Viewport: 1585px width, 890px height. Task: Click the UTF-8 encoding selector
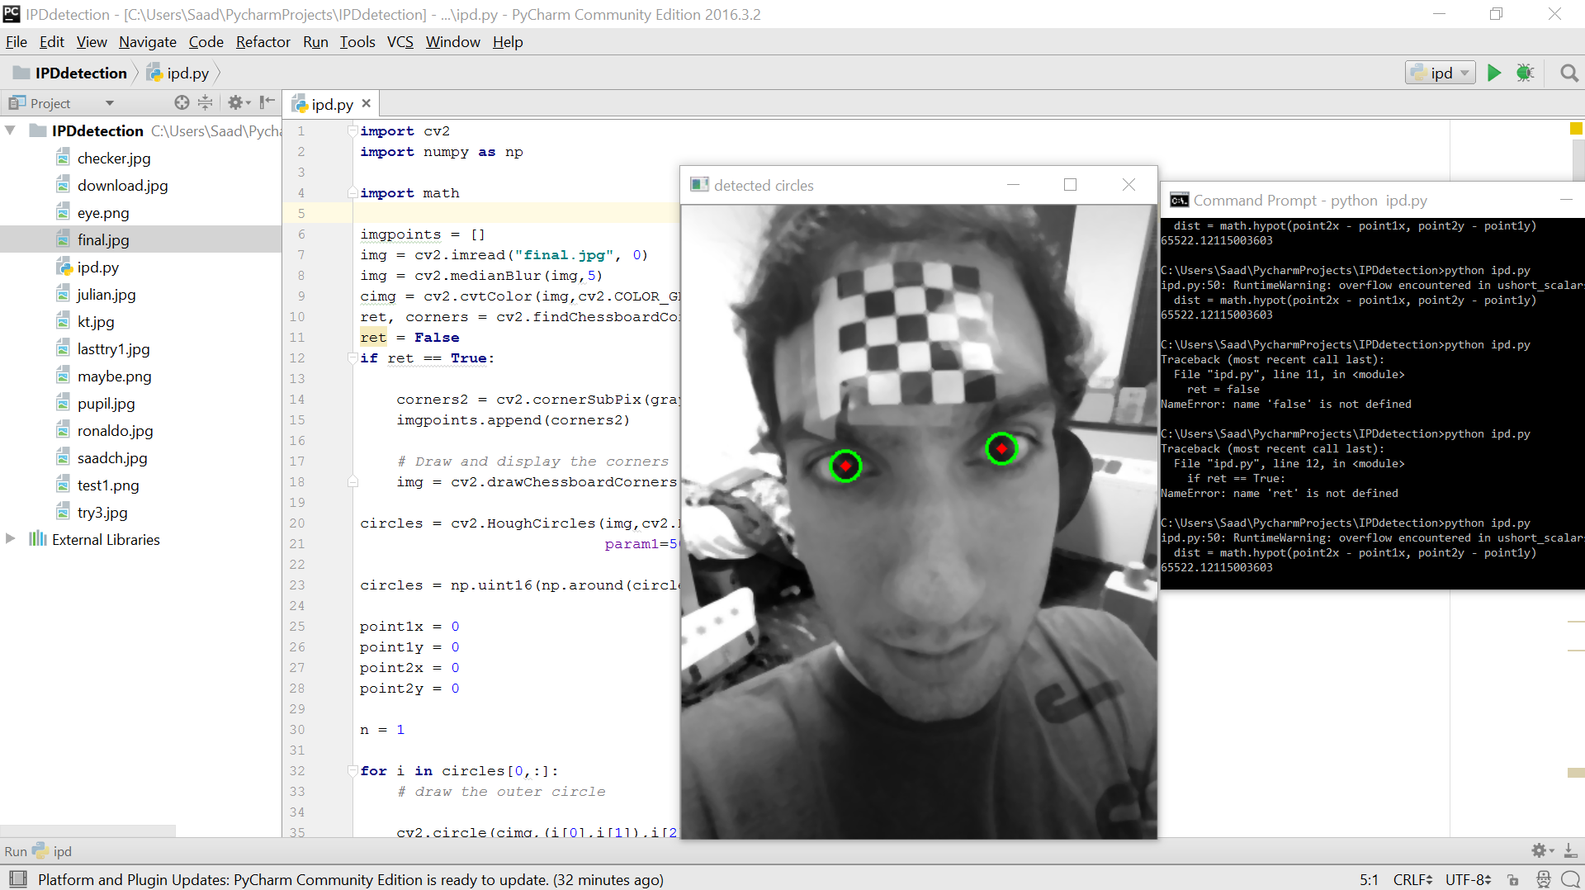tap(1467, 880)
